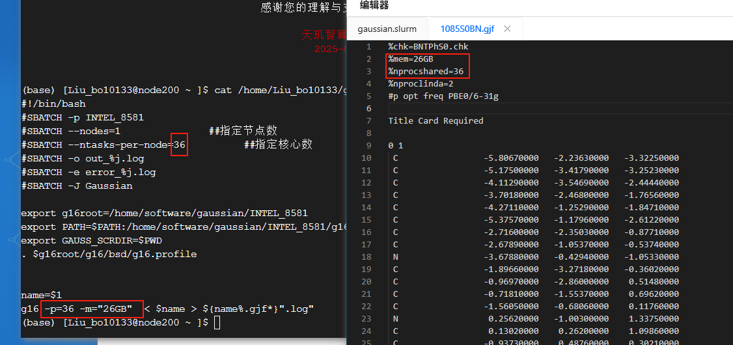Screen dimensions: 733x345
Task: Click the boxed 36 after ntasks-per-node
Action: [180, 145]
